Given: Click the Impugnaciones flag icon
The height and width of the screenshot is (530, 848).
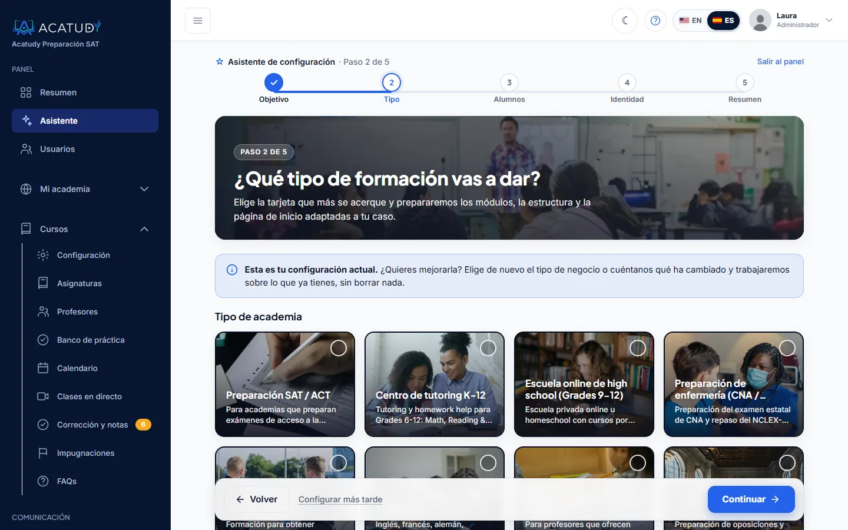Looking at the screenshot, I should coord(43,453).
